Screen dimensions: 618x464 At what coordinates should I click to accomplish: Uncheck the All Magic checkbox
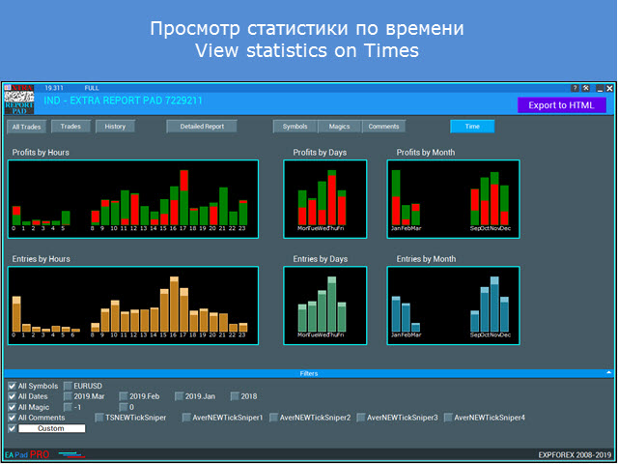13,407
